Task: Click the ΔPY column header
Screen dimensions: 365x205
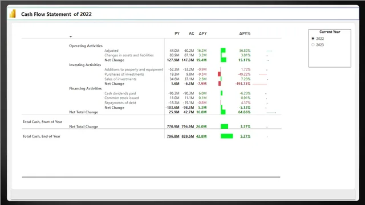Action: pyautogui.click(x=202, y=34)
